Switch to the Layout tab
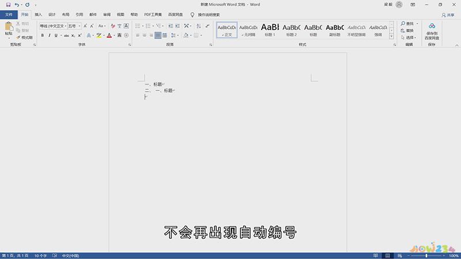461x259 pixels. pos(66,15)
